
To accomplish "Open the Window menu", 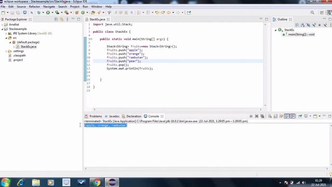I will pyautogui.click(x=96, y=7).
